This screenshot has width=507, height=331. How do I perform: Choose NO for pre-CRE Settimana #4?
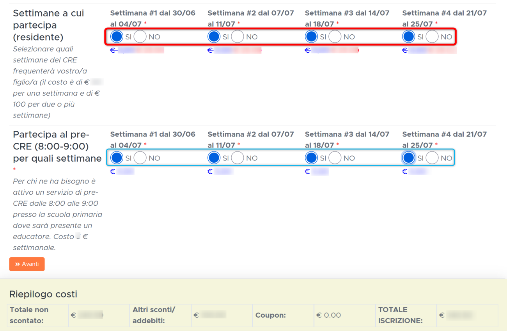432,158
